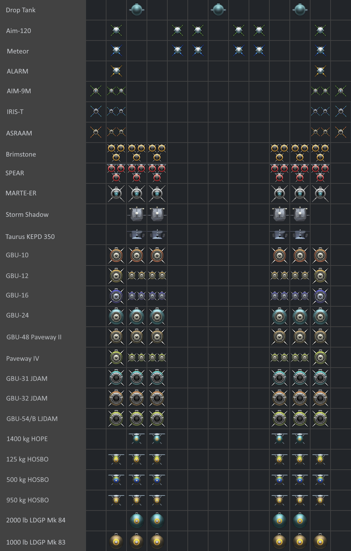Pick the leftmost MARTE-ER missile icon
Screen dimensions: 351x551
pos(116,193)
